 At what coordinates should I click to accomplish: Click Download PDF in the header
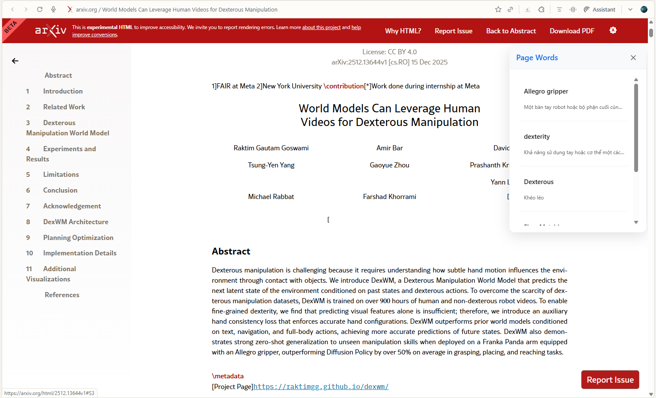click(x=572, y=31)
